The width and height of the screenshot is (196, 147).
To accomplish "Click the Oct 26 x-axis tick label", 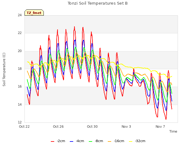I will 58,126.
